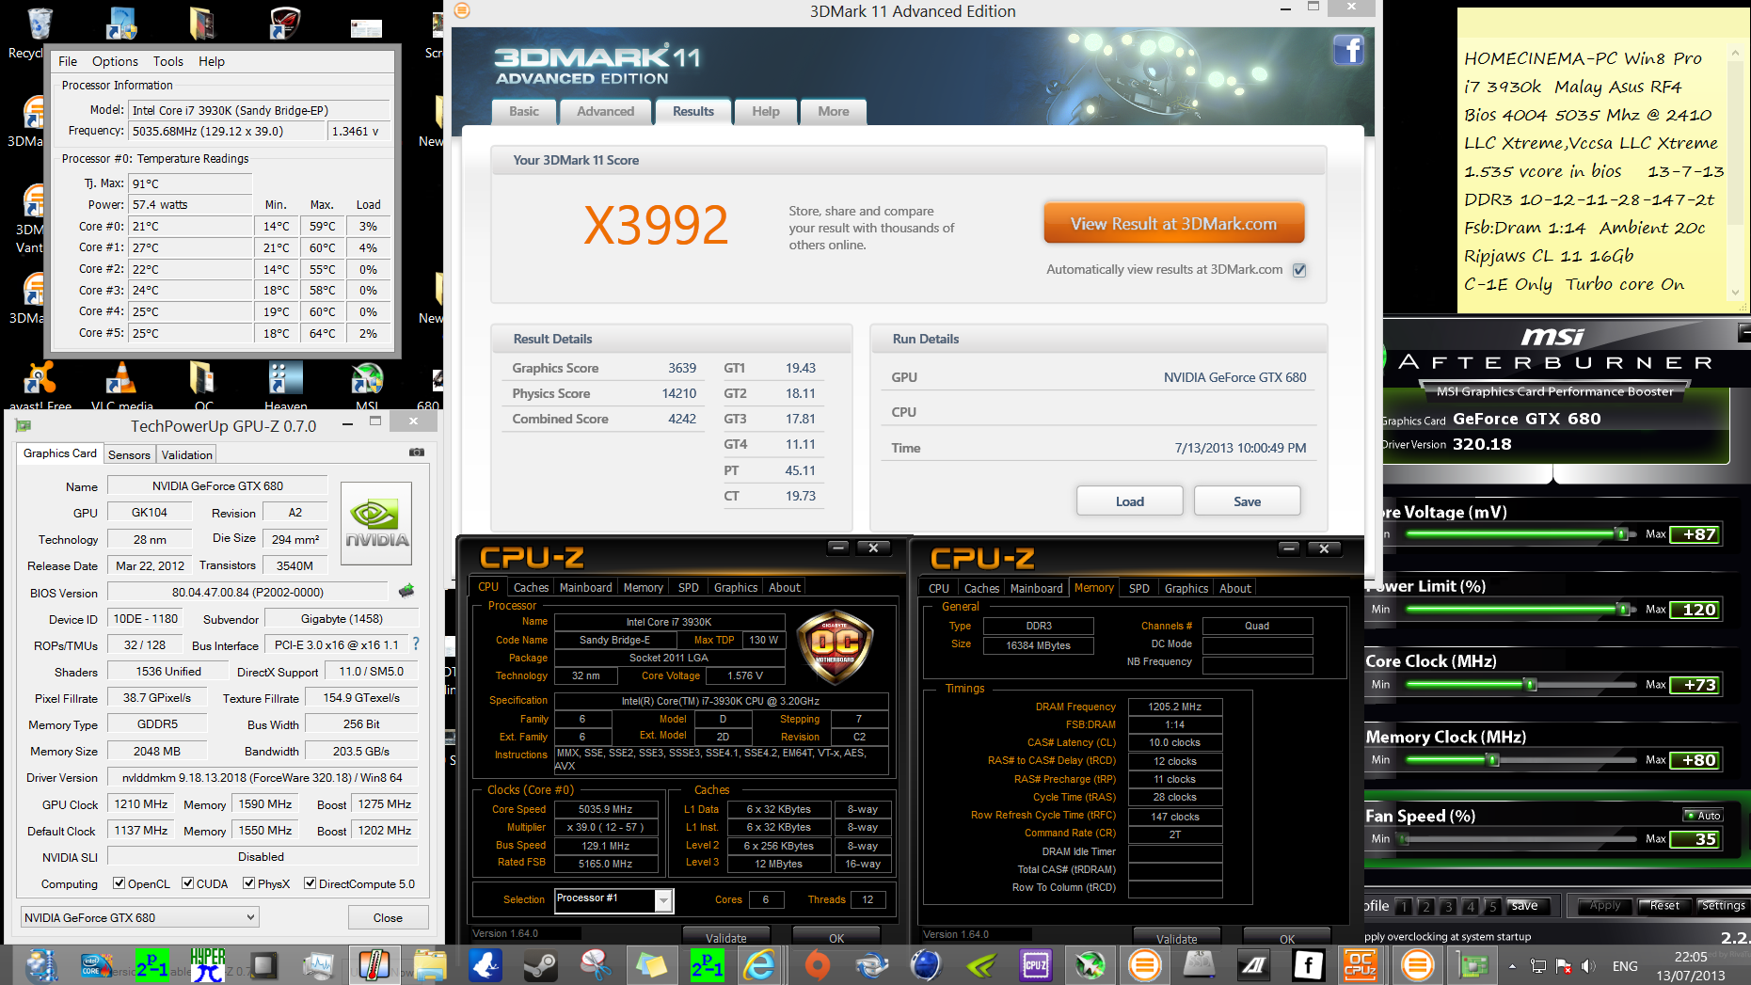Toggle CUDA checkbox in GPU-Z
This screenshot has height=985, width=1751.
(188, 883)
